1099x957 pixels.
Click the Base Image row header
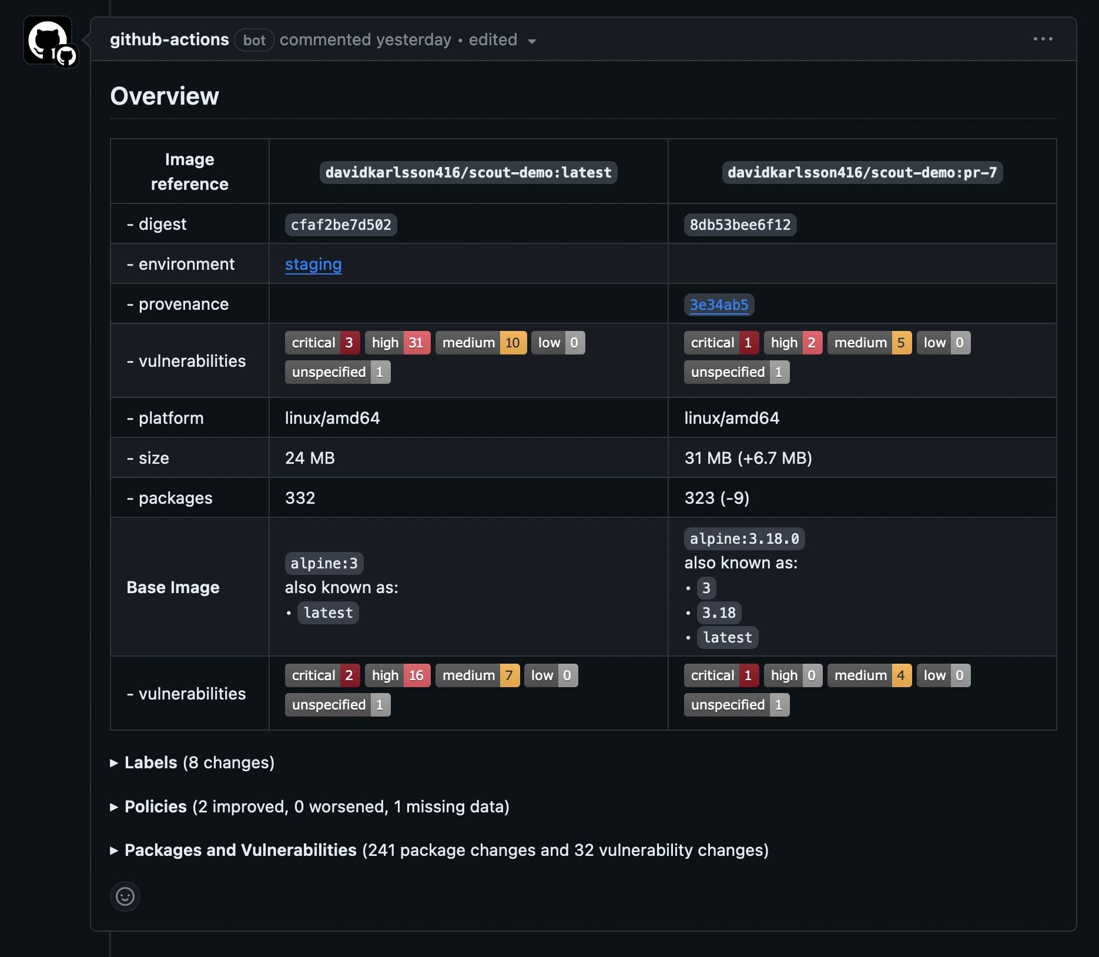[173, 587]
